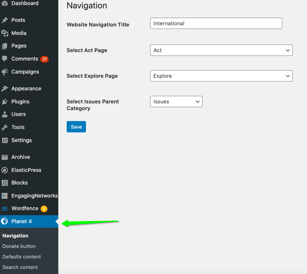The image size is (307, 274).
Task: Open the Donate button submenu link
Action: [x=19, y=246]
